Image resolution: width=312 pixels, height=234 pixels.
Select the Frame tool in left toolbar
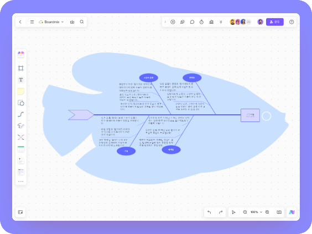tap(20, 68)
